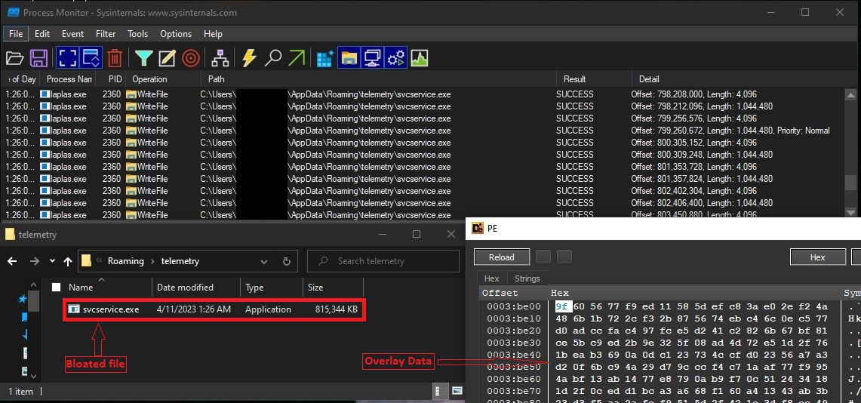Toggle autoscroll in Process Monitor toolbar
Viewport: 861px width, 403px height.
[91, 58]
